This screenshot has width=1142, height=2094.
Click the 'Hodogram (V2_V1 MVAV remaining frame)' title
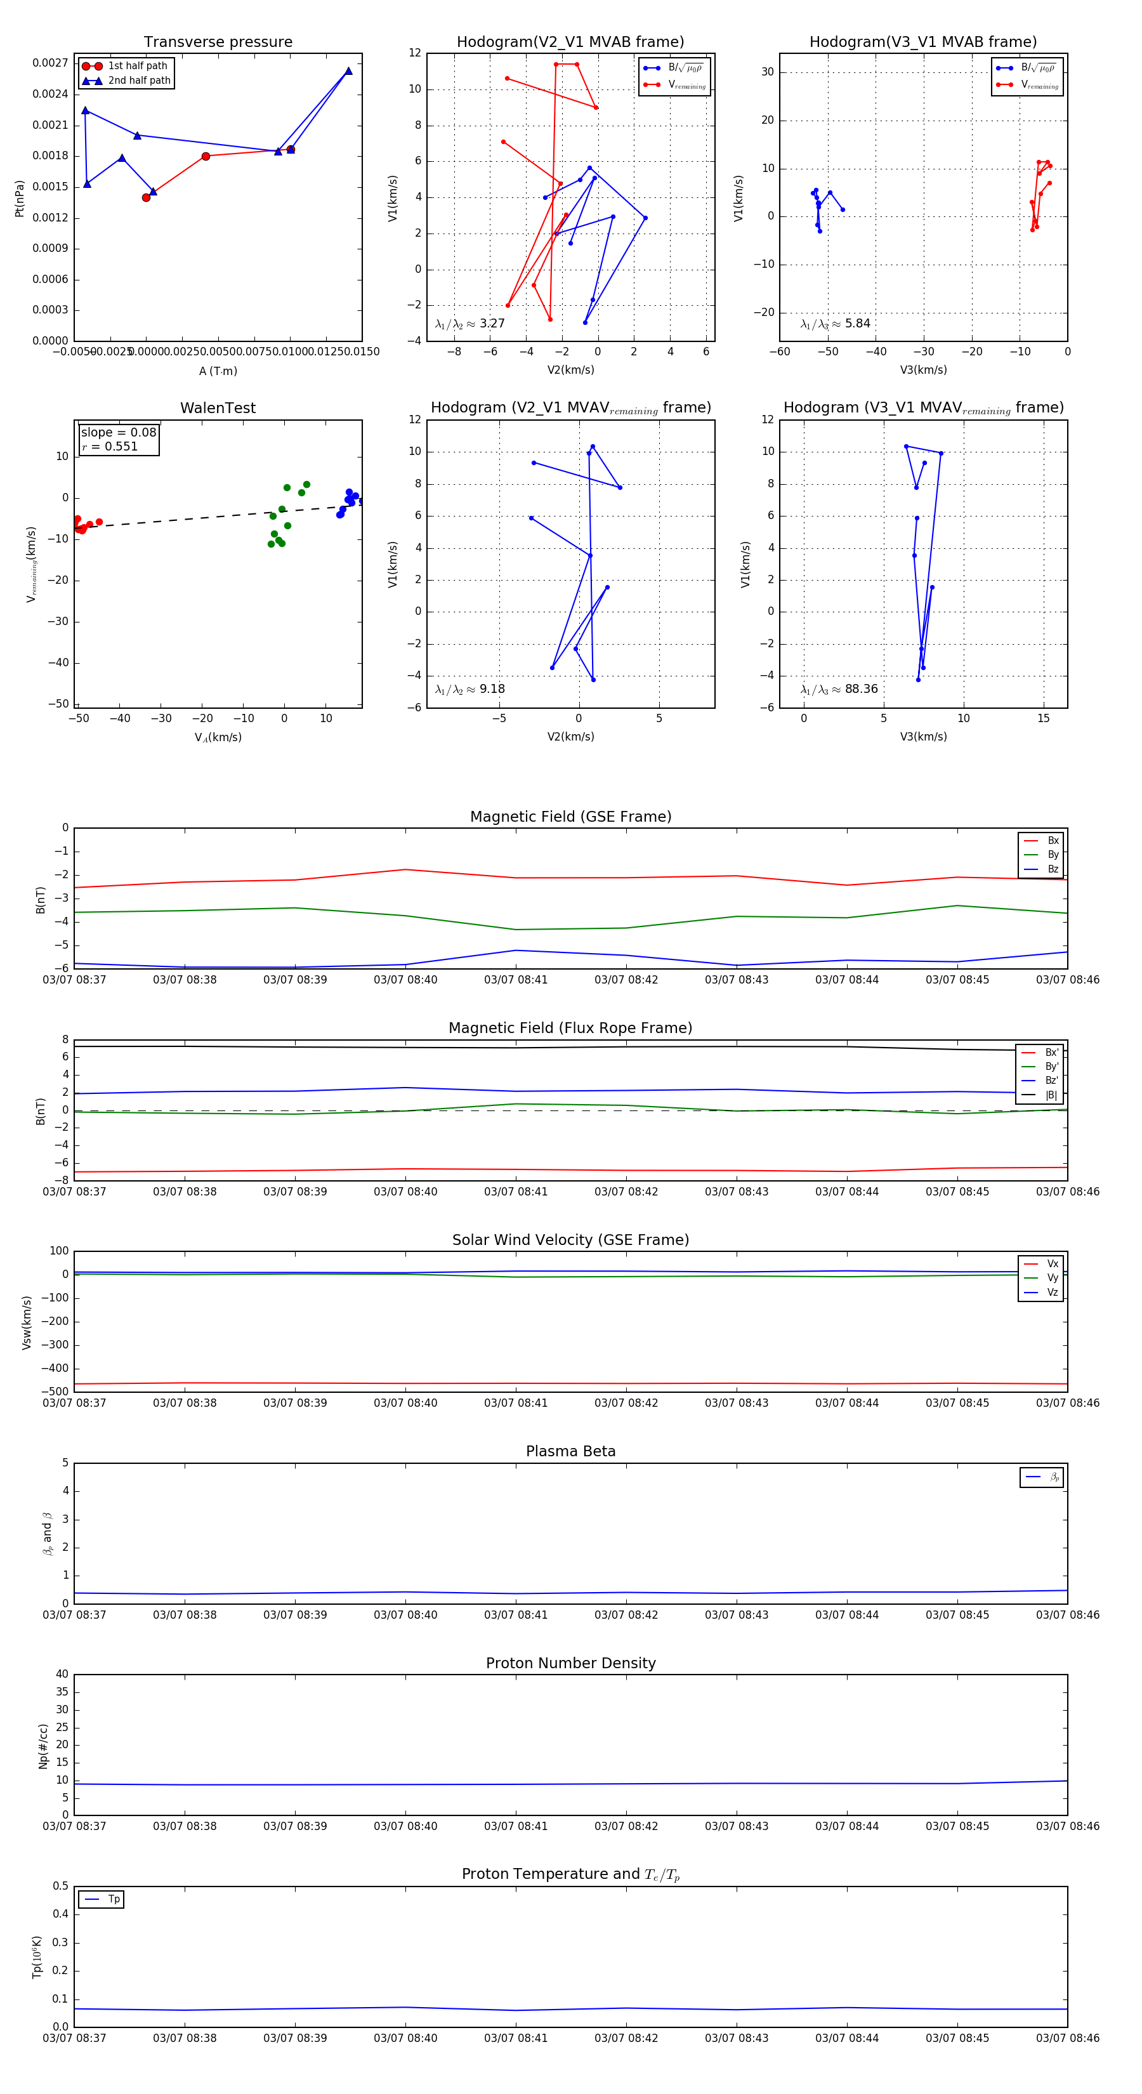click(x=570, y=408)
